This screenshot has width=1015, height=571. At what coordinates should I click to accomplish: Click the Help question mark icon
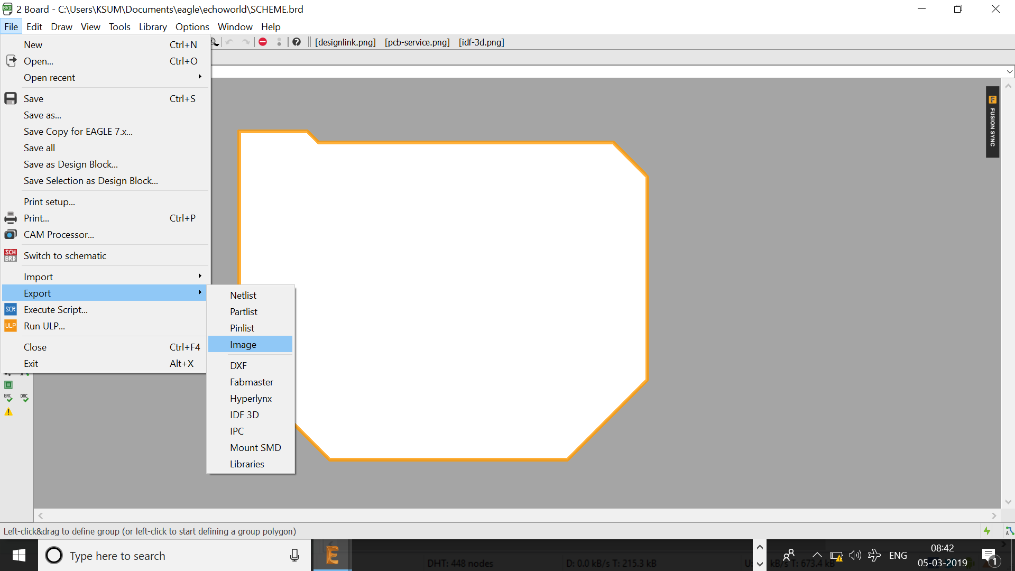pyautogui.click(x=297, y=42)
